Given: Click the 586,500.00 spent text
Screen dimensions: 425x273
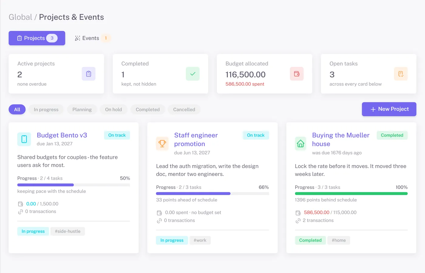Looking at the screenshot, I should [x=245, y=84].
